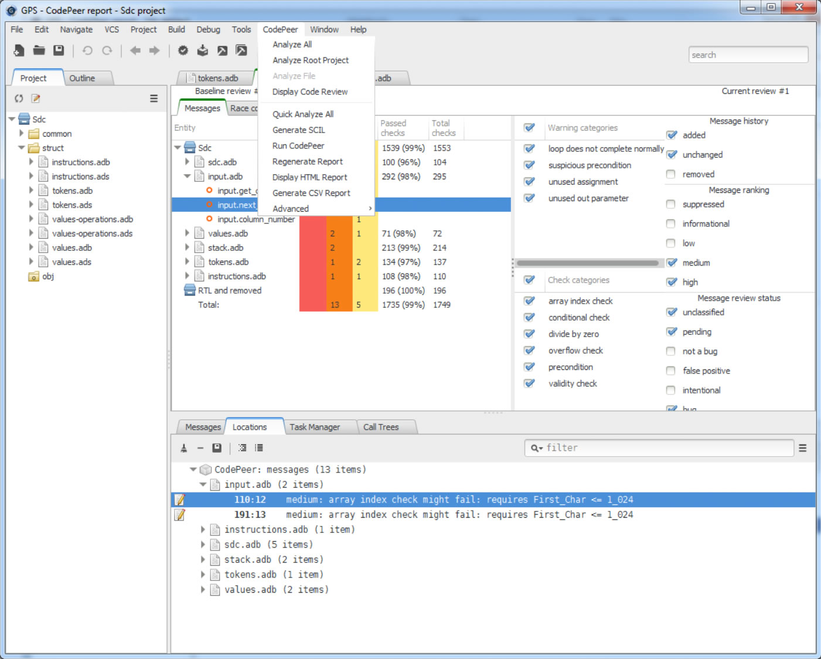821x659 pixels.
Task: Click the Expand-all lists icon in Locations toolbar
Action: click(258, 447)
